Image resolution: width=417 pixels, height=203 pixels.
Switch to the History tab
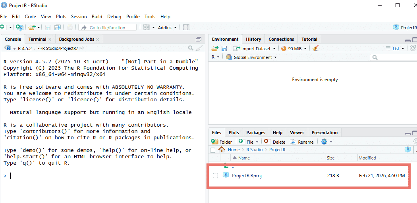click(253, 39)
